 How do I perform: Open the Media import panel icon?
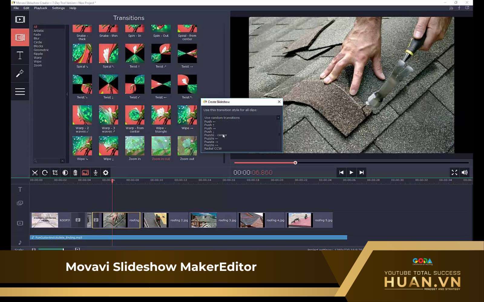pyautogui.click(x=20, y=20)
